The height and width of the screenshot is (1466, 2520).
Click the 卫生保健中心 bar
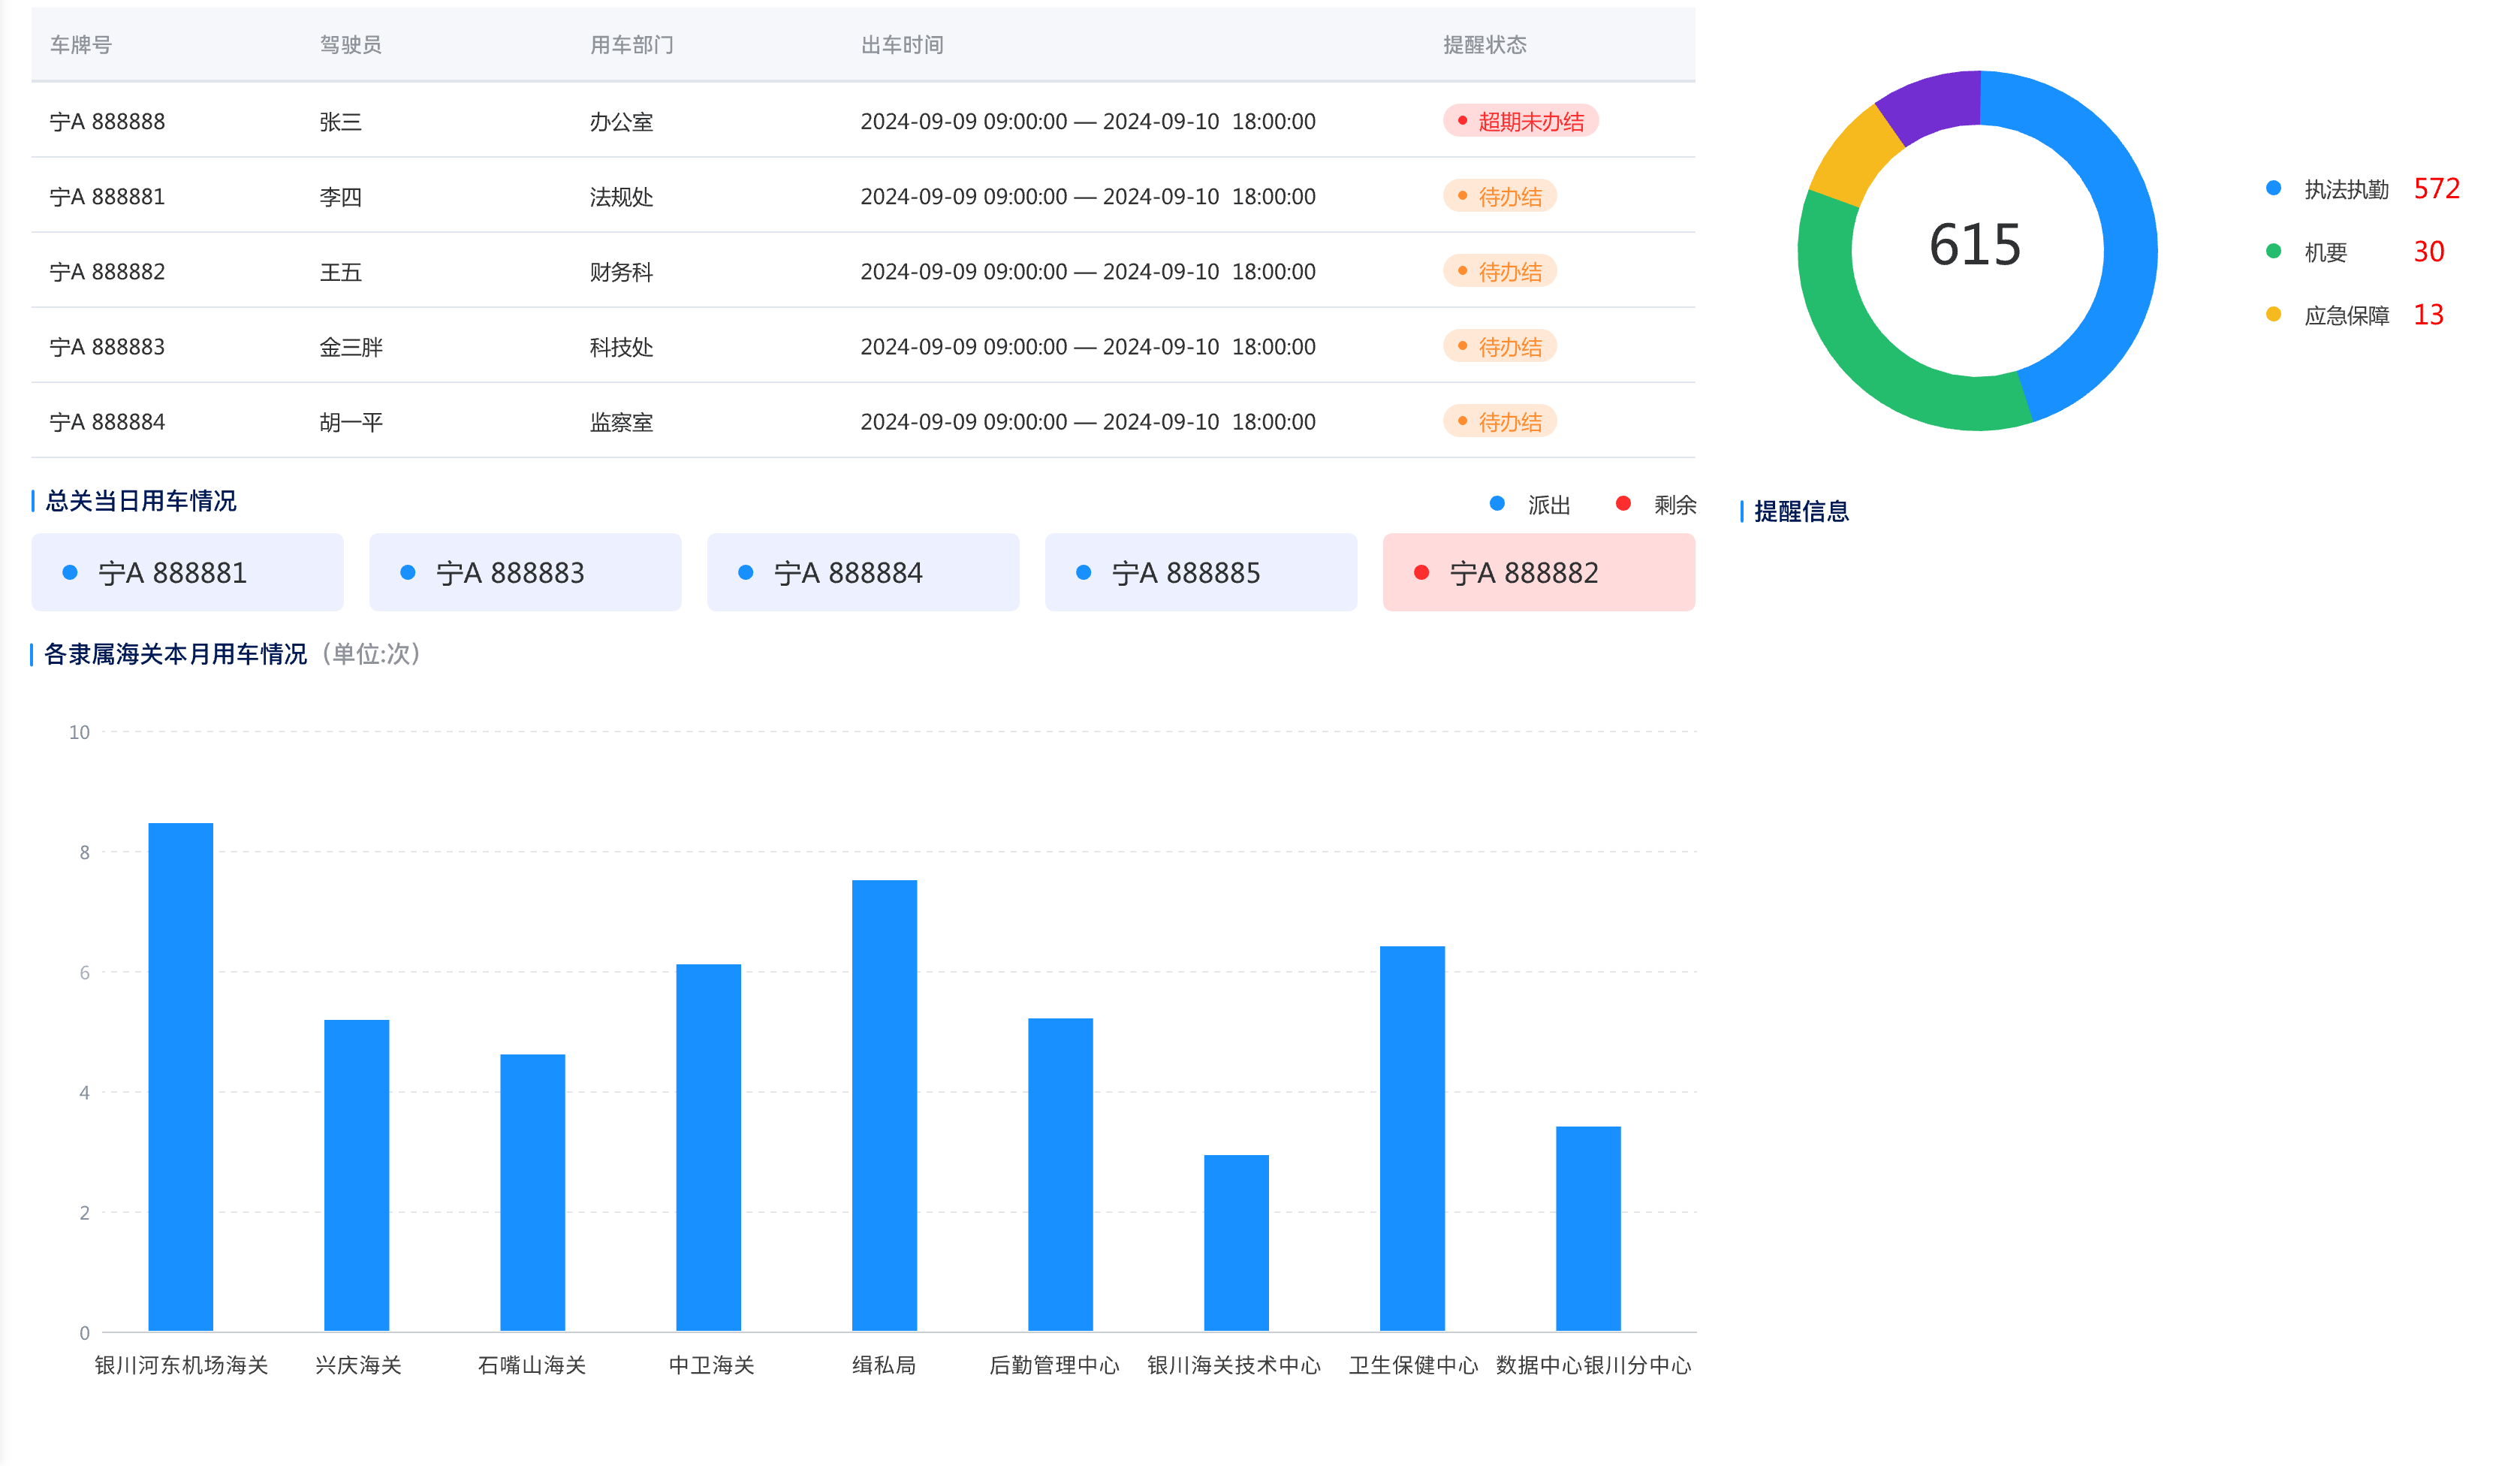[x=1412, y=1138]
